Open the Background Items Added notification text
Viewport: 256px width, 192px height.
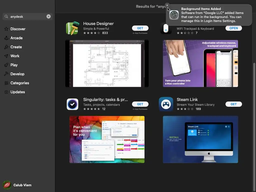point(212,15)
